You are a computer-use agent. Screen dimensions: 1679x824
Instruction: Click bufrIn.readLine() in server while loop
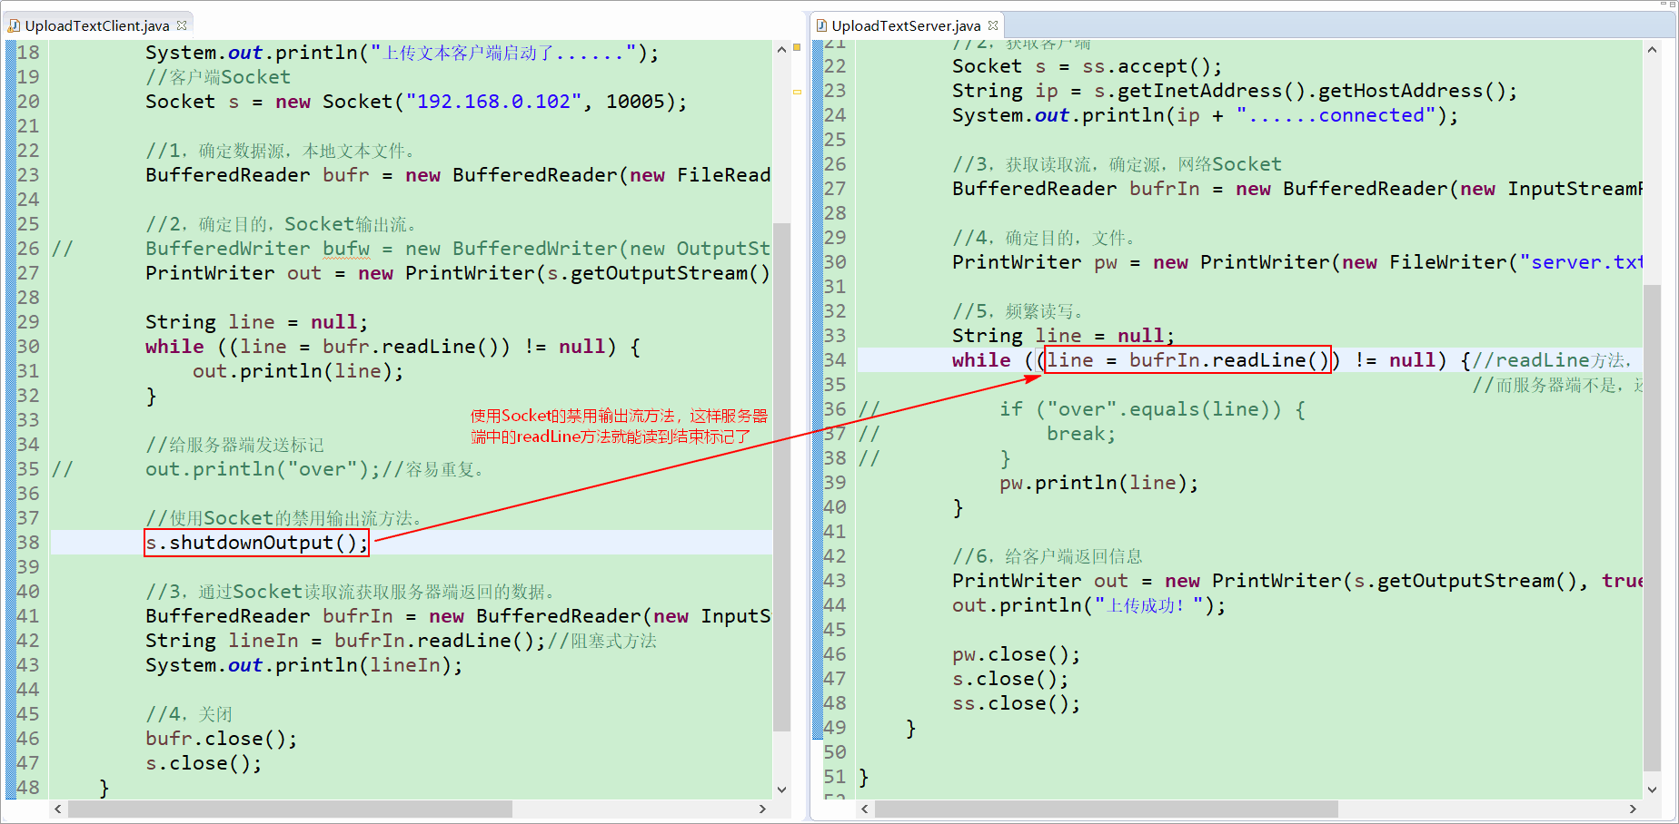(x=1229, y=360)
